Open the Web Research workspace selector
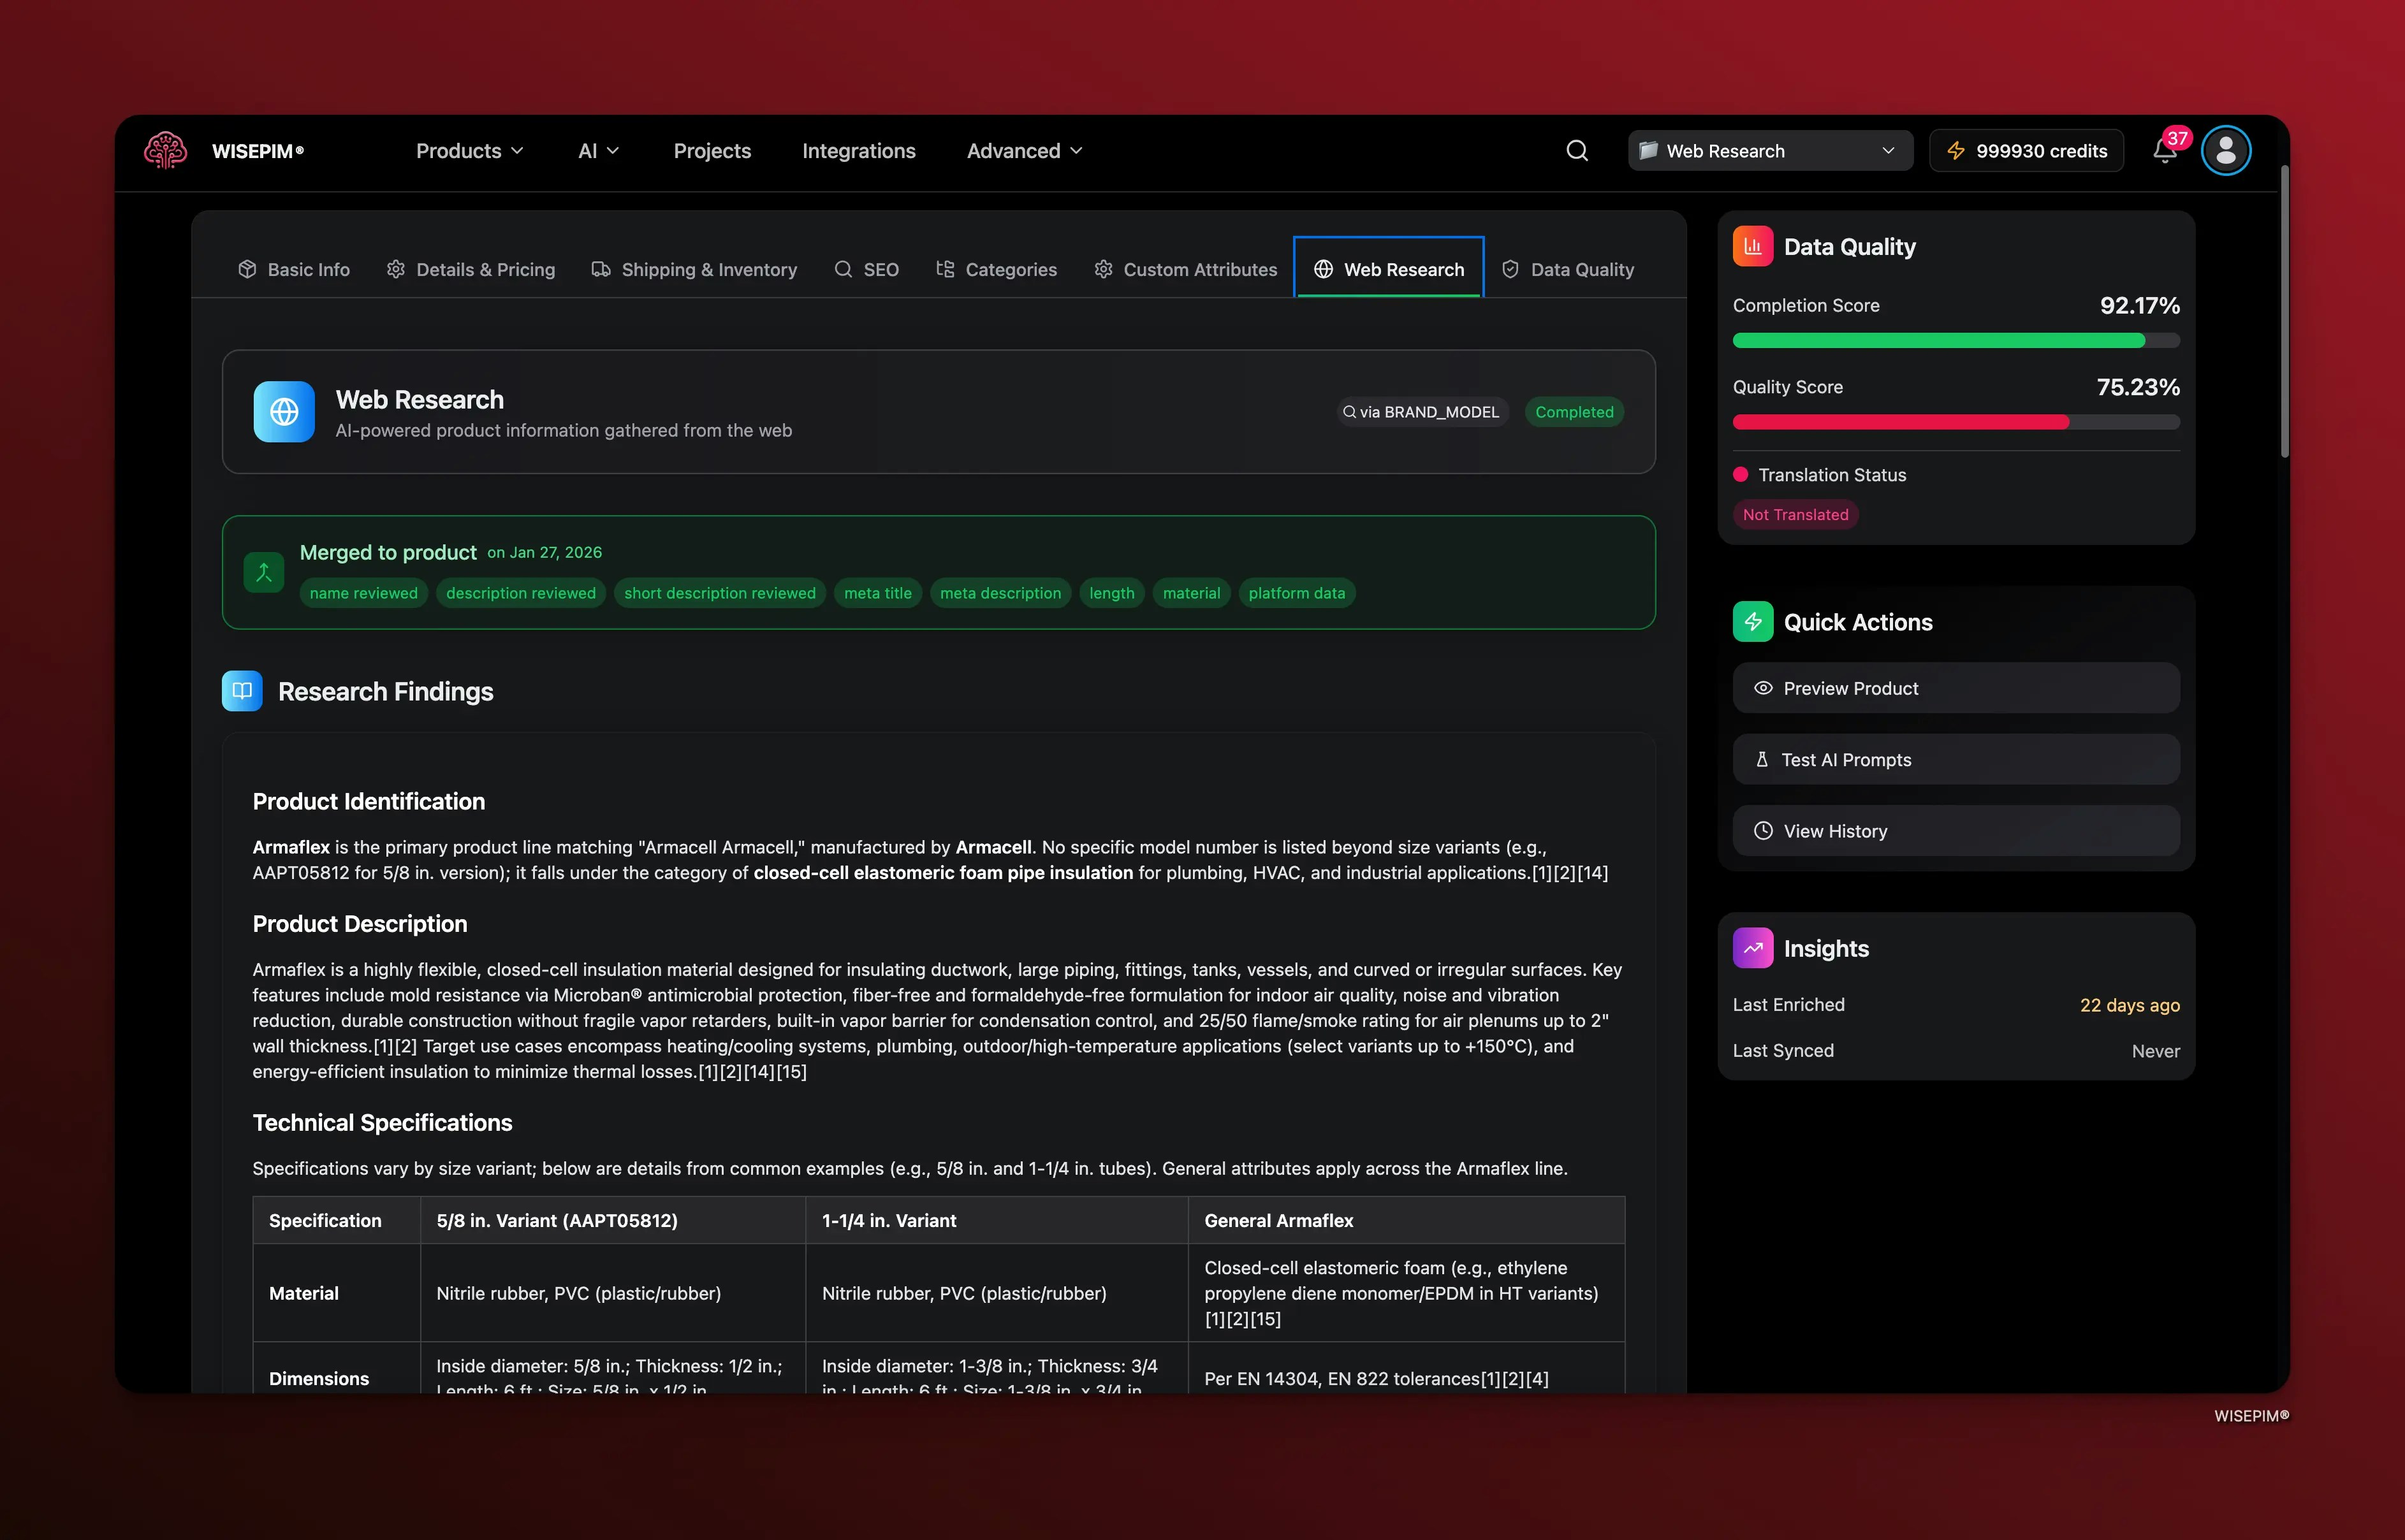This screenshot has width=2405, height=1540. 1768,150
